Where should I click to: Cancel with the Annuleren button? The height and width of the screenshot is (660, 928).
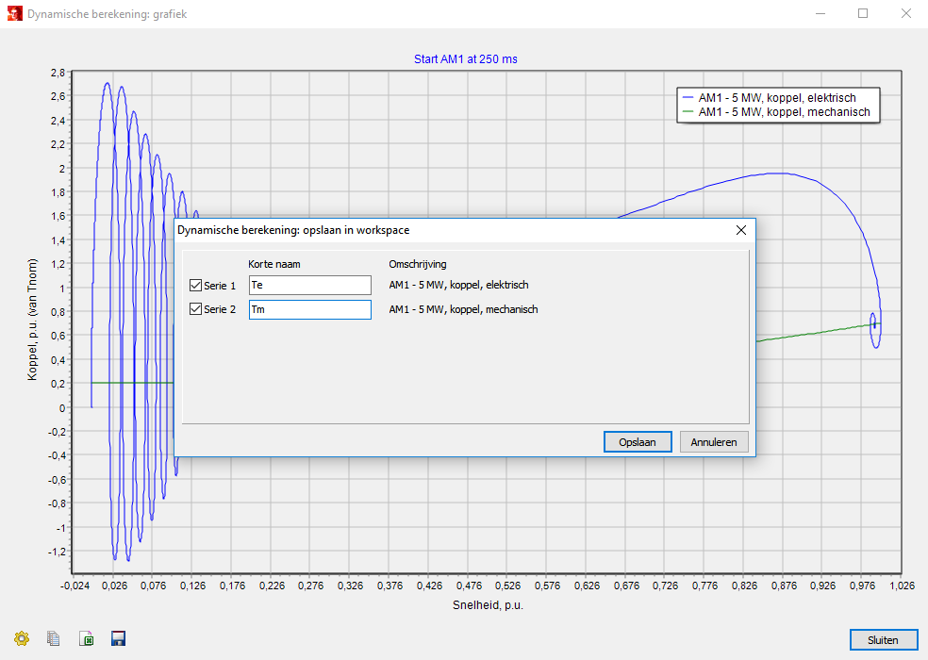[714, 442]
